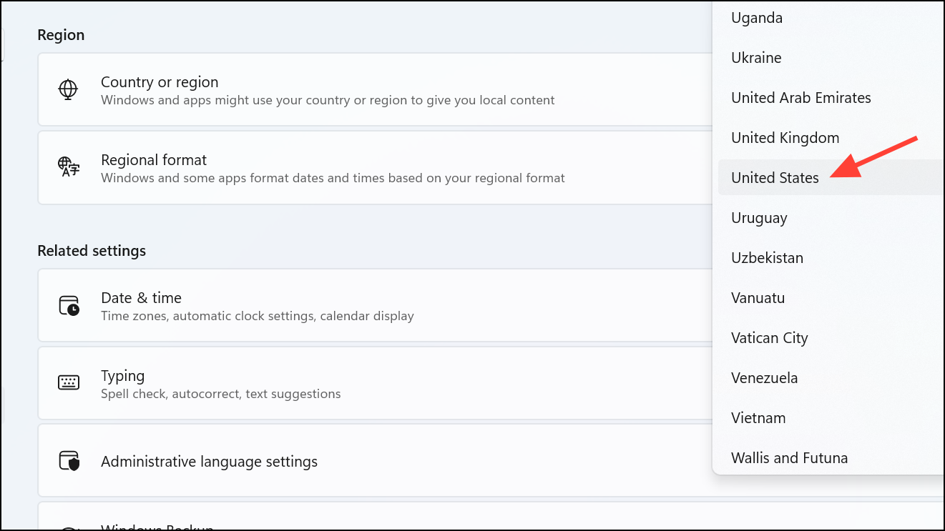Screen dimensions: 945x531
Task: Expand the Regional format row
Action: 358,167
